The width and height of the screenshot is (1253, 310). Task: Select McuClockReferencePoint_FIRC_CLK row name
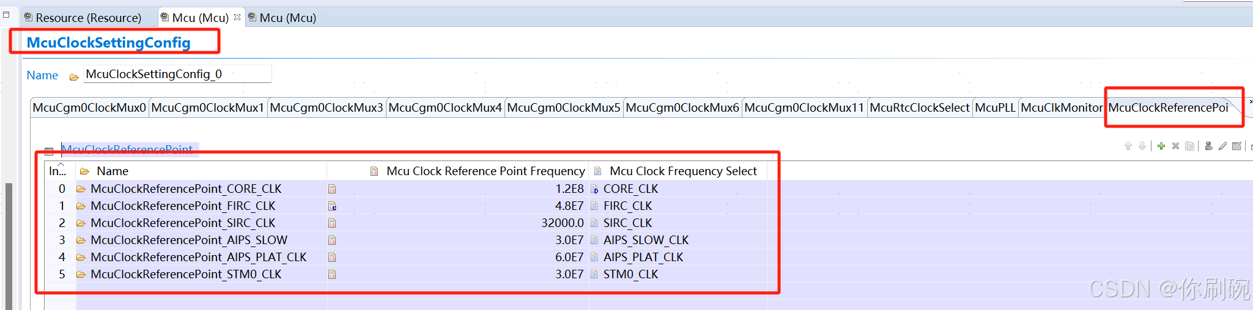coord(183,206)
